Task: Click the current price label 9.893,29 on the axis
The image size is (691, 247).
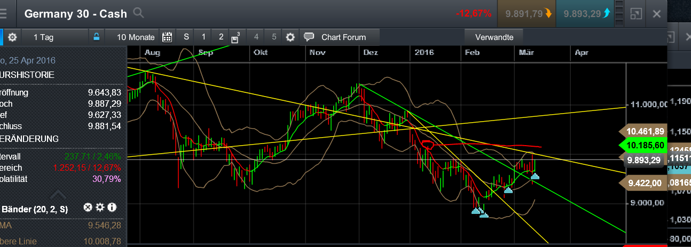Action: (643, 160)
